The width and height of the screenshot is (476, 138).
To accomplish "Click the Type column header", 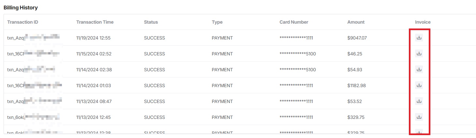I will [217, 22].
